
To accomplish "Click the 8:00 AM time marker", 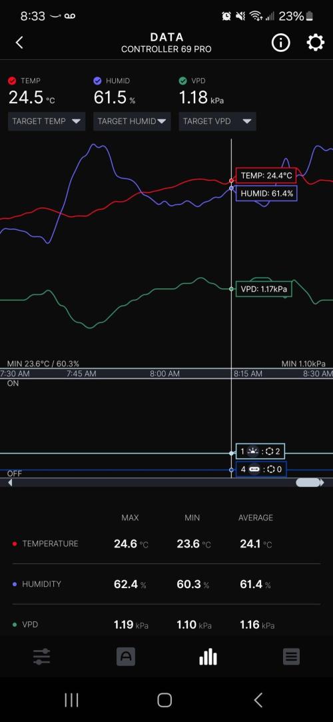I will coord(165,374).
